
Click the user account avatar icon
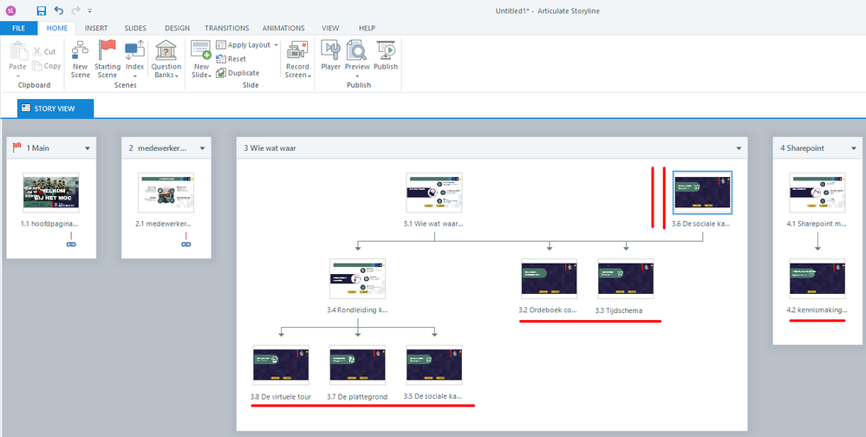coord(10,10)
